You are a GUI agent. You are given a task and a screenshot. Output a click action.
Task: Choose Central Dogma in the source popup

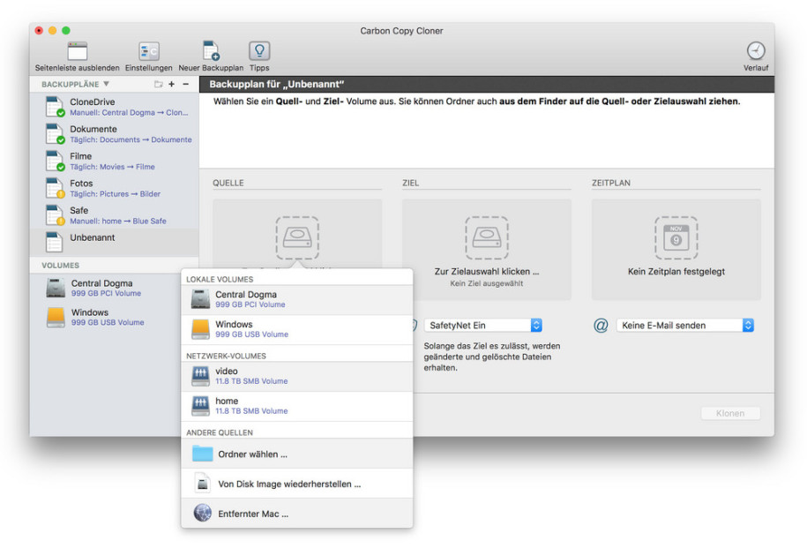[x=297, y=300]
